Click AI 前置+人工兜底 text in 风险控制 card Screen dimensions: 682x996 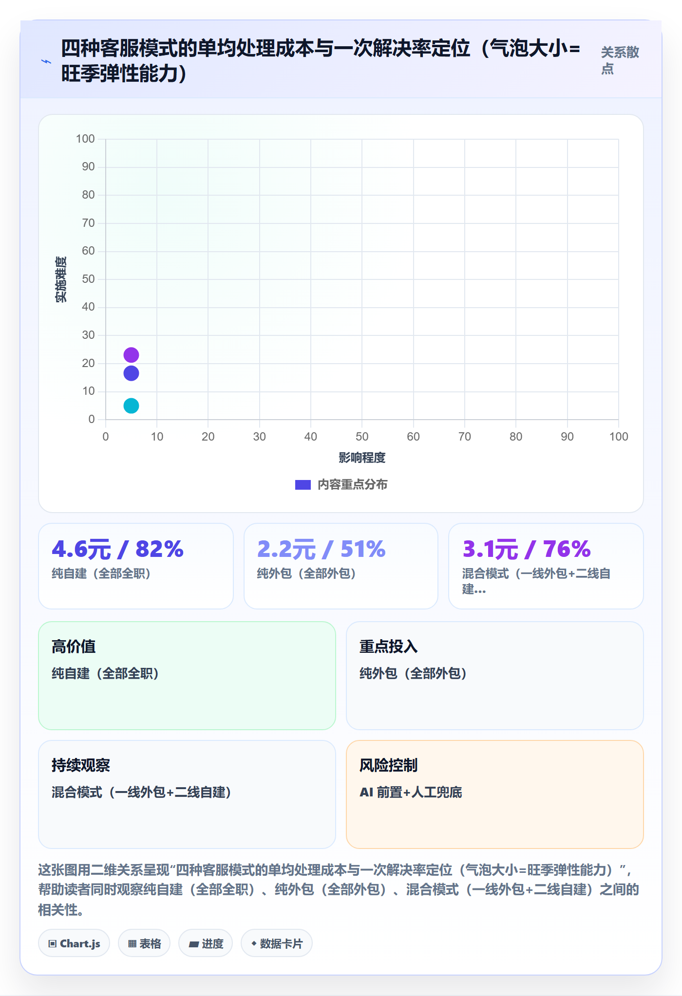pos(411,792)
